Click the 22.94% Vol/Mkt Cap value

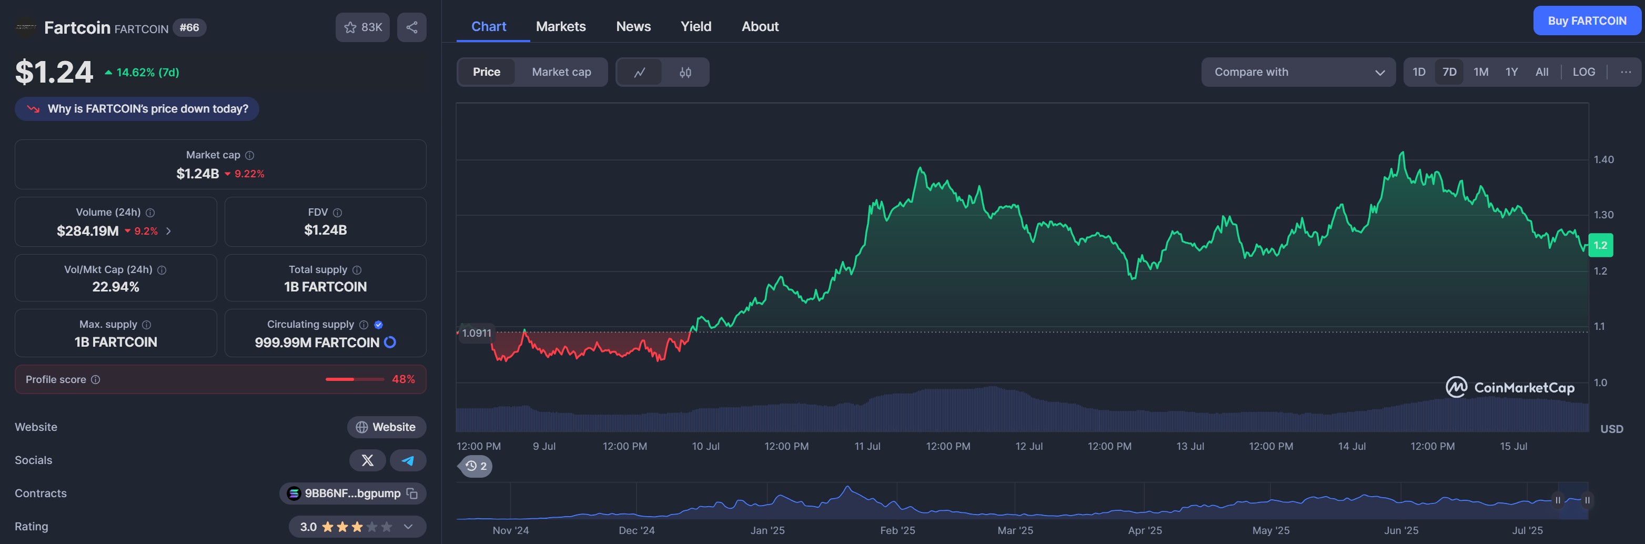click(x=116, y=287)
